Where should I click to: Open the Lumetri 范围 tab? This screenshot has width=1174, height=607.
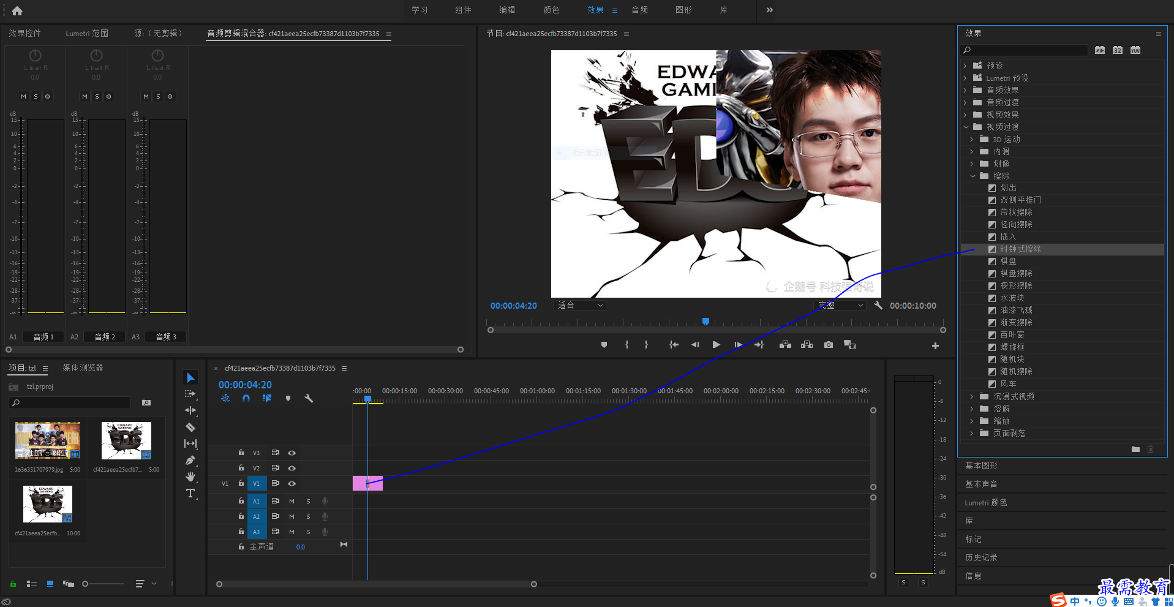pos(87,33)
